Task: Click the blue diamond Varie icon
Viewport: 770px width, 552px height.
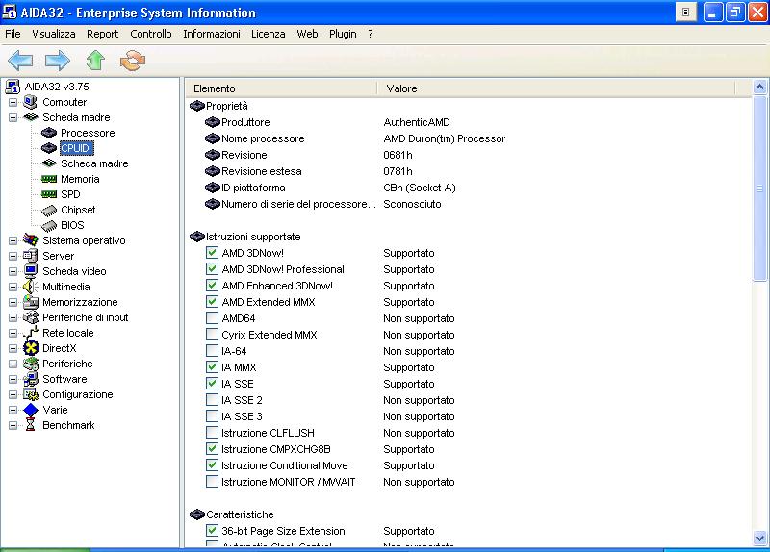Action: pyautogui.click(x=31, y=410)
